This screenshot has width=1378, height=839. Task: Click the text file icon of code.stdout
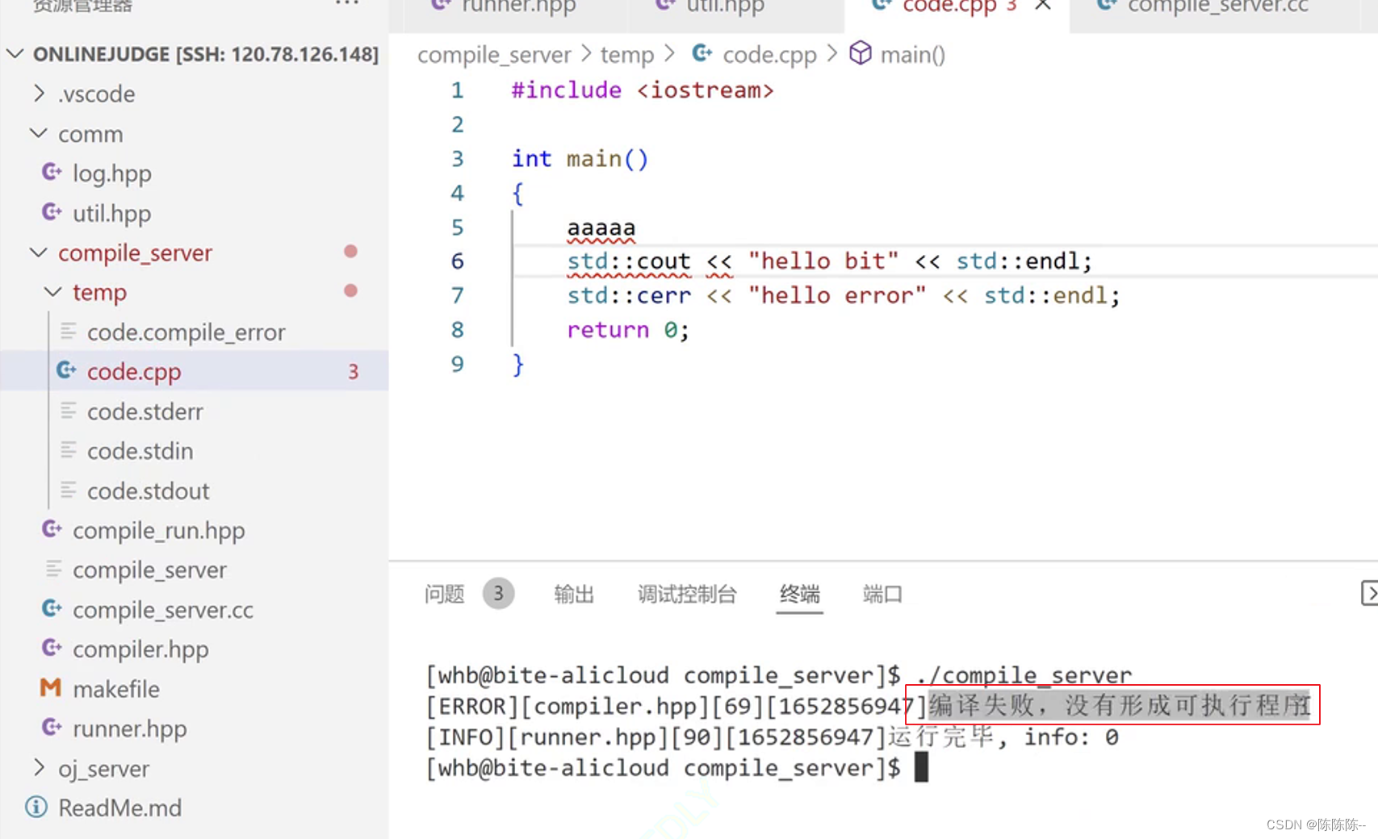pyautogui.click(x=68, y=490)
